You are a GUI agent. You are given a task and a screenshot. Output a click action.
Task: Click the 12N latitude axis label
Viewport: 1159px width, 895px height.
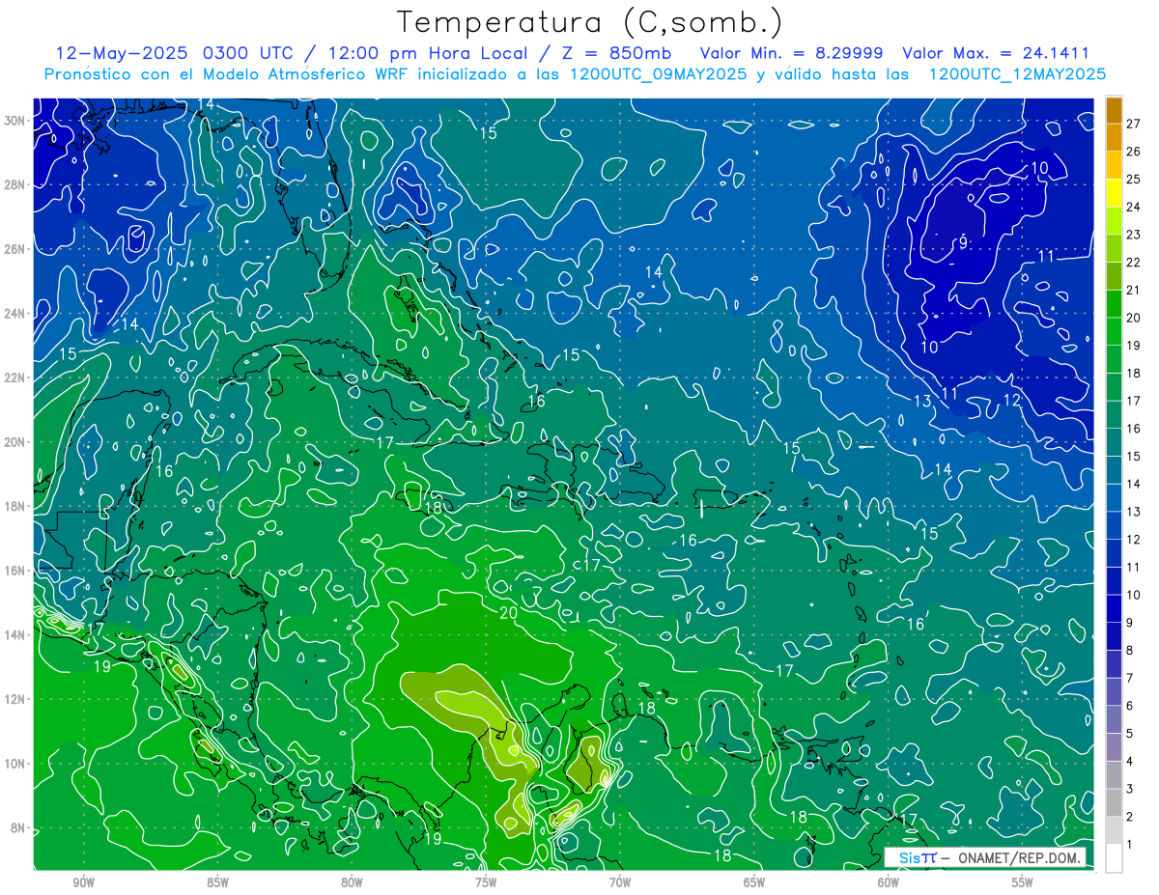point(15,699)
